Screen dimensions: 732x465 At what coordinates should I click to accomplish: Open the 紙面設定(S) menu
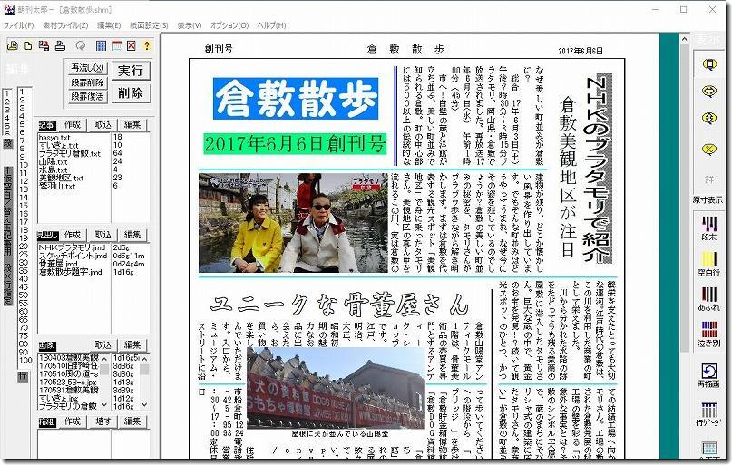pos(149,25)
